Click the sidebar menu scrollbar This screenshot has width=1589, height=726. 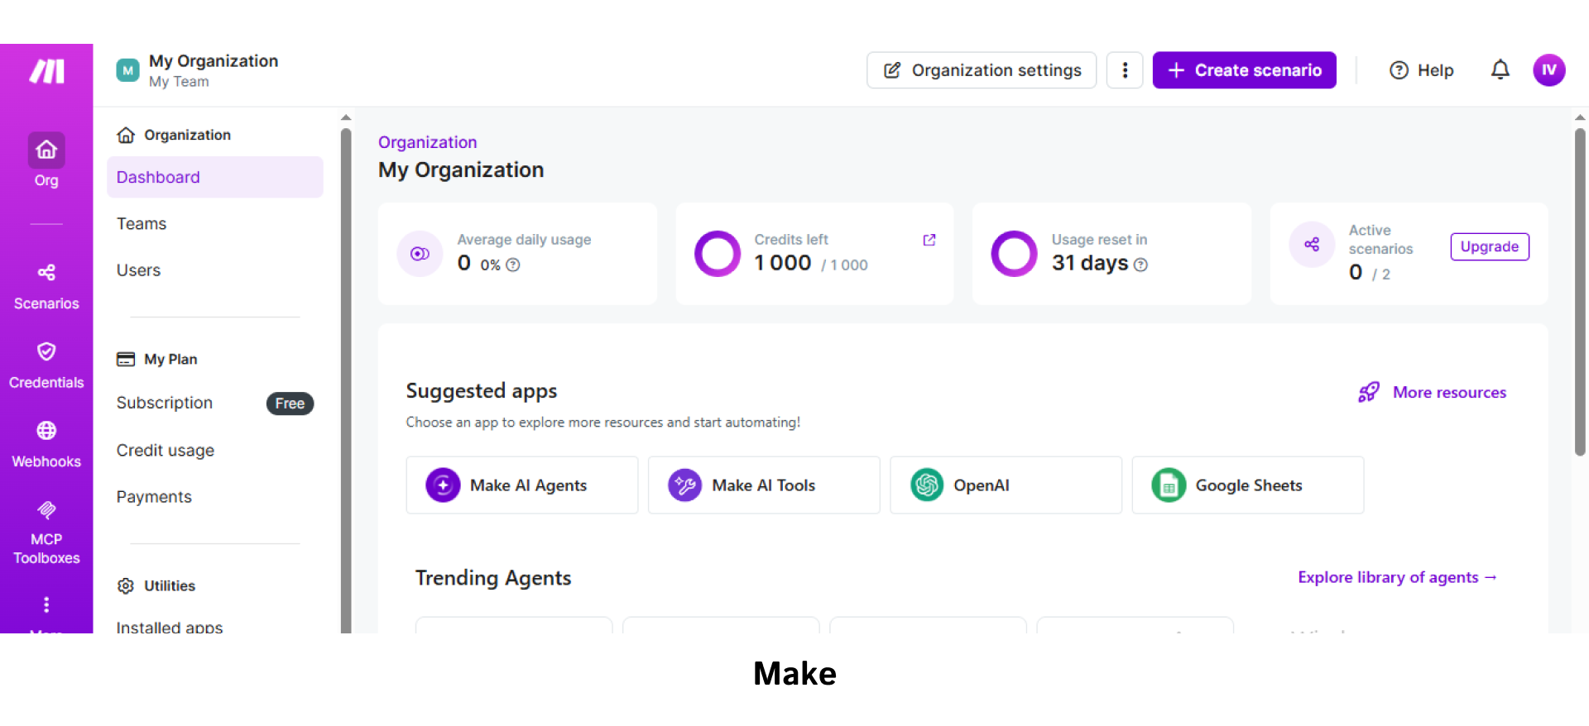point(346,380)
